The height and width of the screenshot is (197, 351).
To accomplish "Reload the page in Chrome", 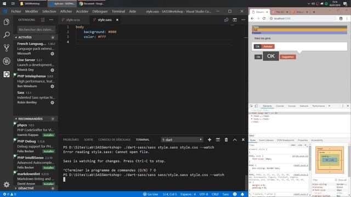I will (x=264, y=19).
